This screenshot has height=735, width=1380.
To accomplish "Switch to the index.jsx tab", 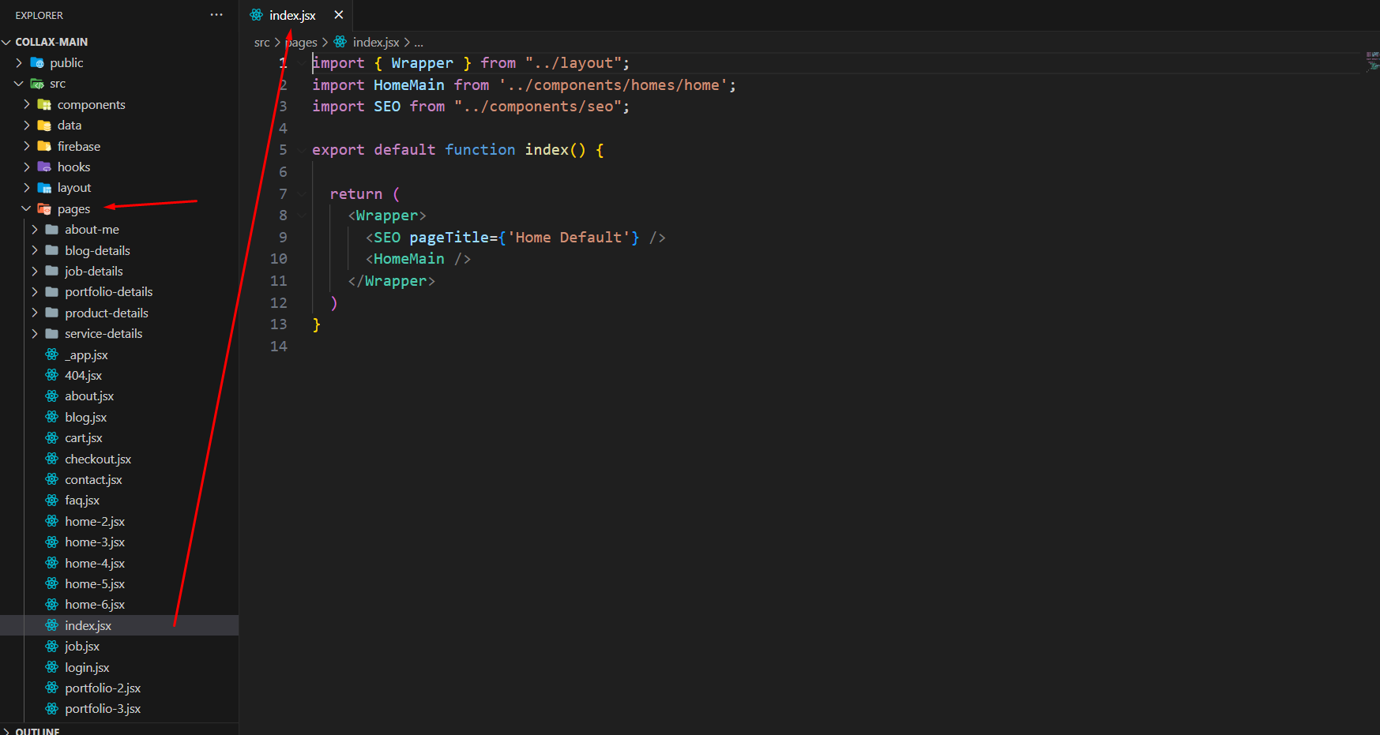I will [x=292, y=15].
